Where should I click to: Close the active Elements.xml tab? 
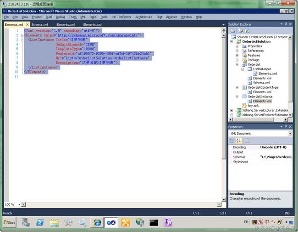click(x=28, y=24)
